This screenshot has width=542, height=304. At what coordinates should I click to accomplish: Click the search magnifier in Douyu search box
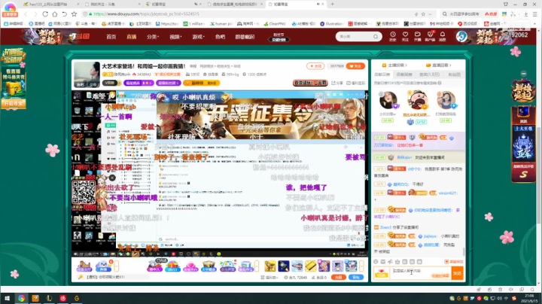tap(376, 37)
